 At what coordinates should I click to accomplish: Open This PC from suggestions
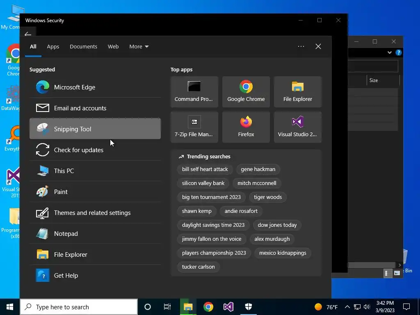pos(95,171)
